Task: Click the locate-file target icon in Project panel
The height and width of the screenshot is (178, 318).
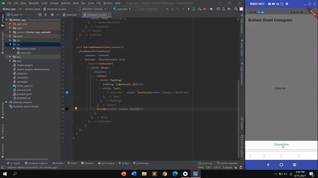Action: (x=40, y=15)
